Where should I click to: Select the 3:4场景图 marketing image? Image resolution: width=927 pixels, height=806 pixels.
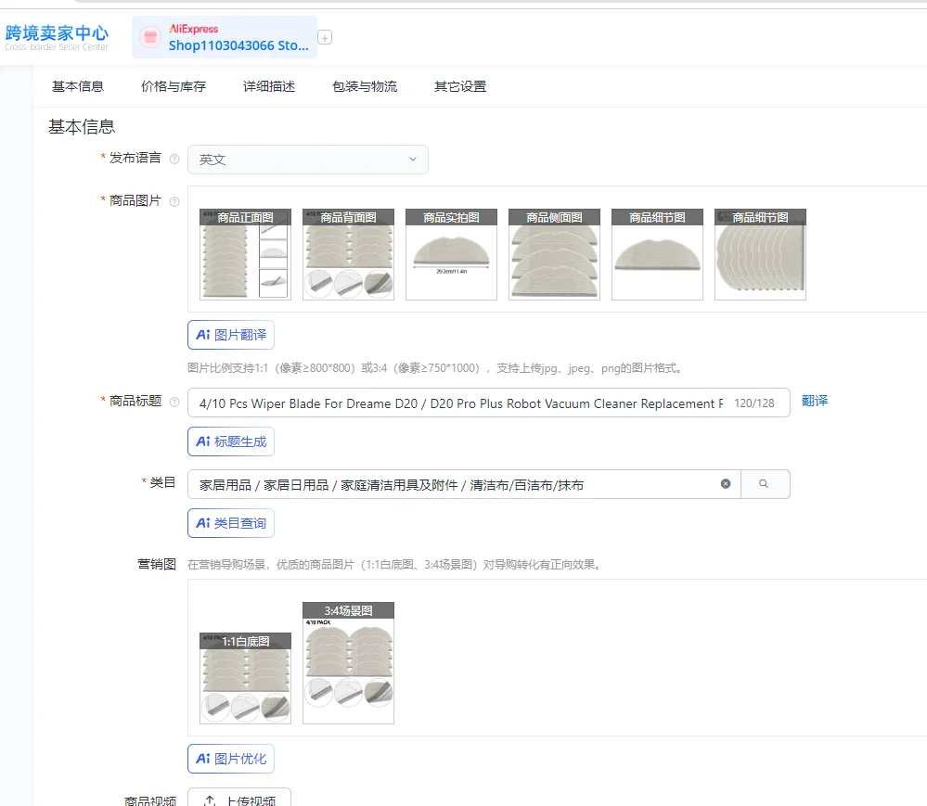tap(348, 663)
